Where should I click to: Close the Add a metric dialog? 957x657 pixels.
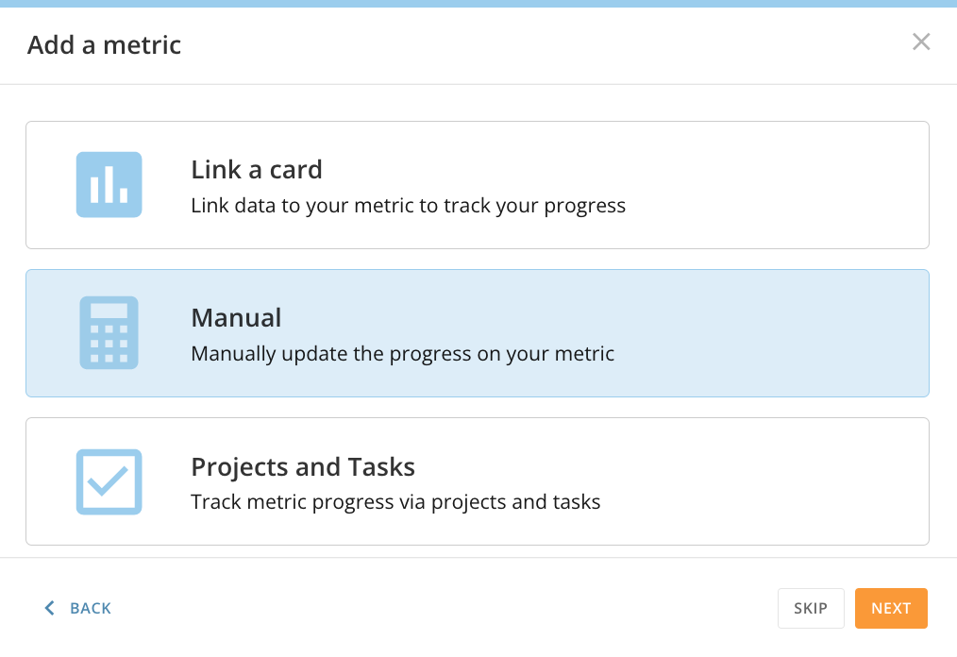pyautogui.click(x=921, y=42)
